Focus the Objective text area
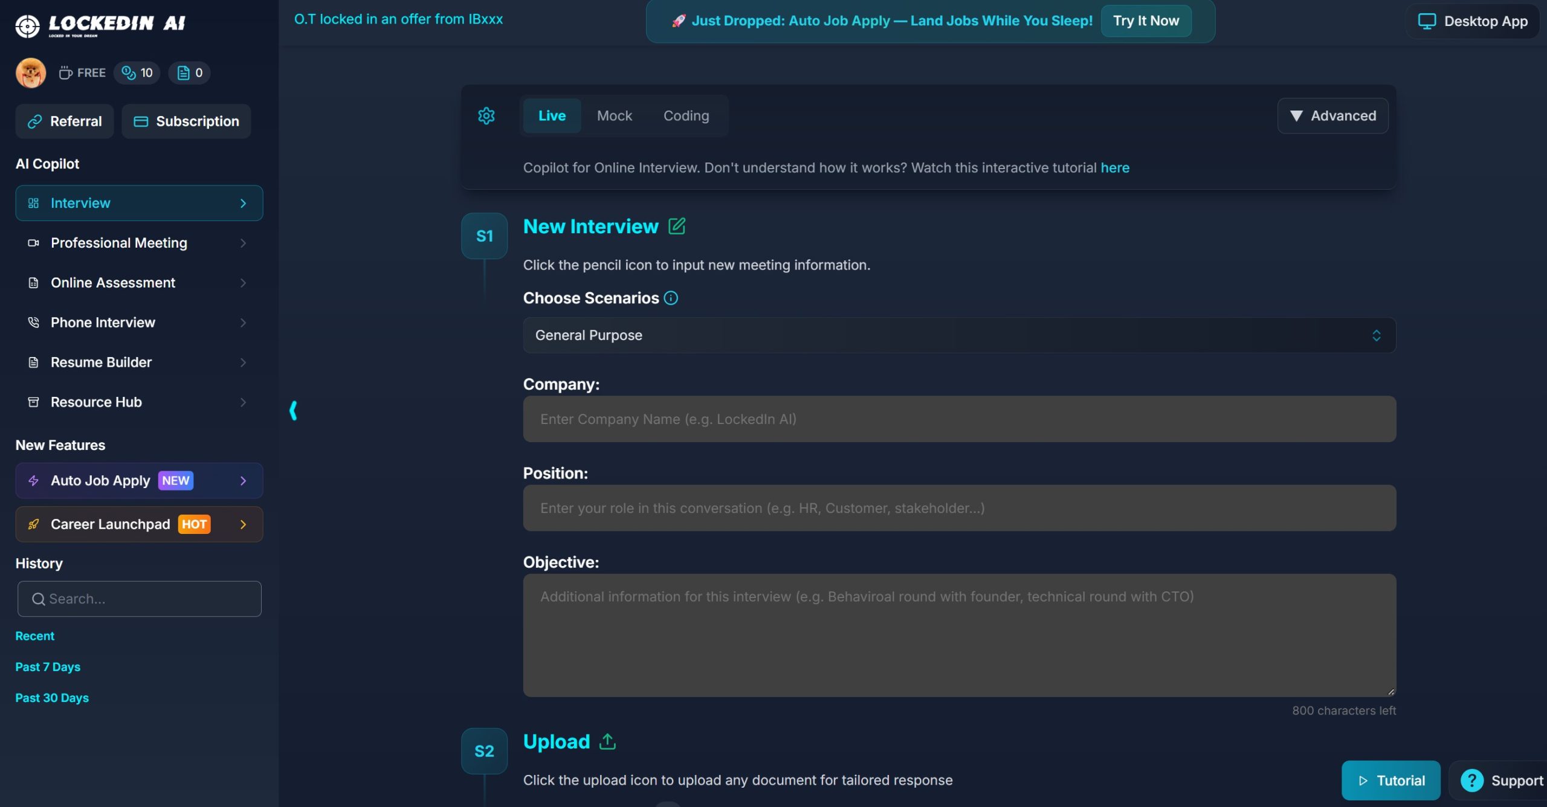 (959, 635)
